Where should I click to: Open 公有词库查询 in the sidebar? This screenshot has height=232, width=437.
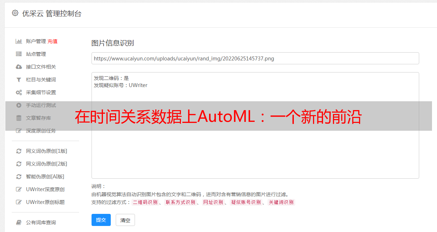(x=41, y=222)
